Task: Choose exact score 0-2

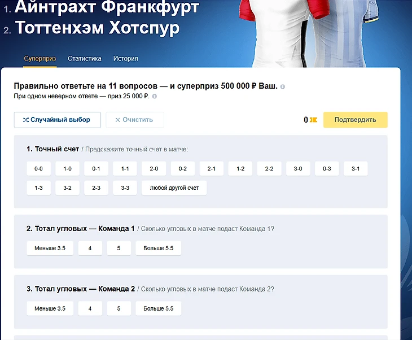Action: pos(183,168)
